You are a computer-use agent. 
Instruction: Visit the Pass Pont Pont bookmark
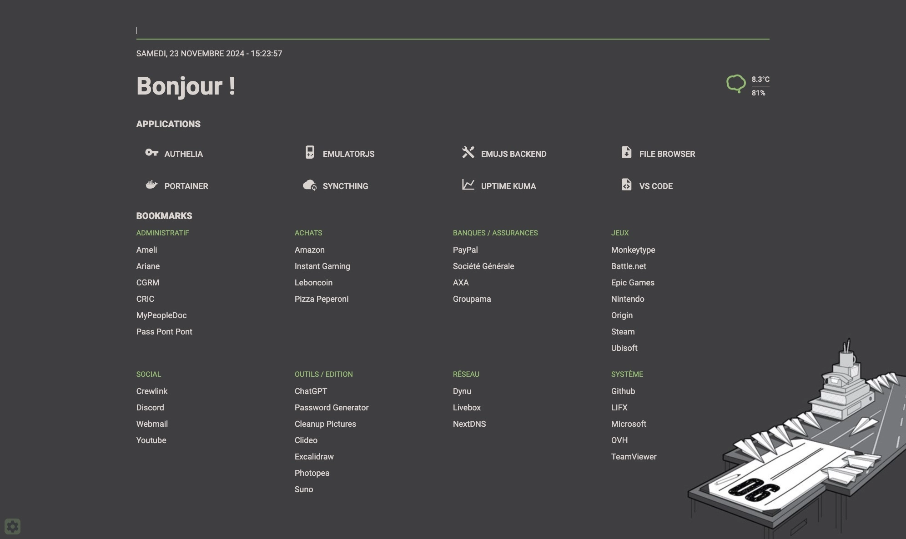coord(164,332)
